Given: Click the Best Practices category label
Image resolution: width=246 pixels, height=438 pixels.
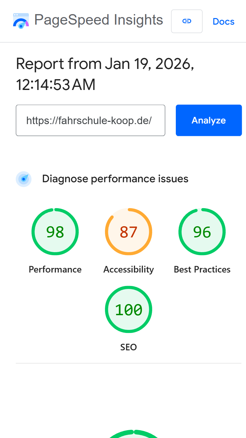Looking at the screenshot, I should click(x=202, y=269).
